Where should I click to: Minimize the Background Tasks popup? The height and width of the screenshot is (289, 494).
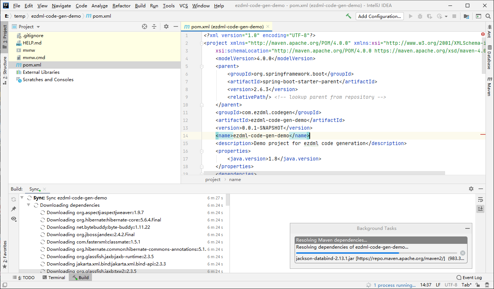[x=467, y=228]
